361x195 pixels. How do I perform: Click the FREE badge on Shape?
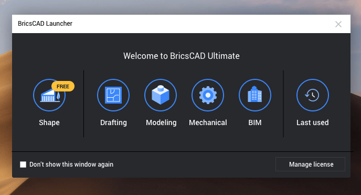coord(63,86)
